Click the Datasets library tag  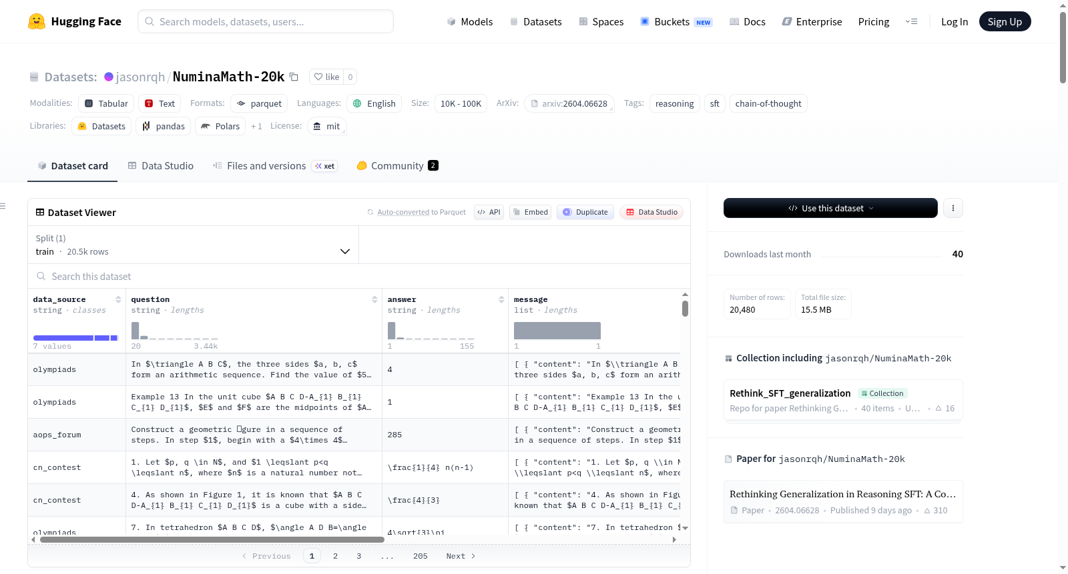[x=101, y=126]
